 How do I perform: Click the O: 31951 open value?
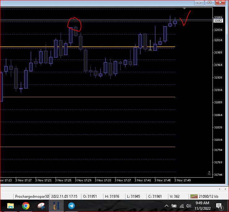pos(90,197)
